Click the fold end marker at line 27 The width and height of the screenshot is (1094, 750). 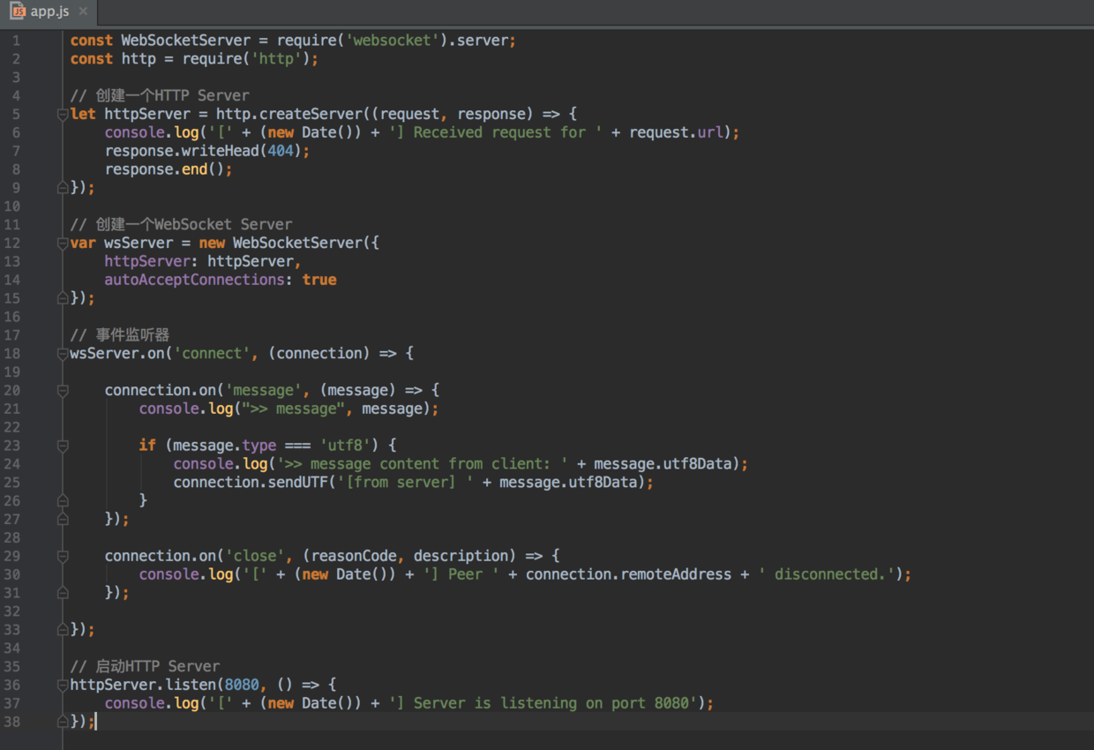[63, 520]
